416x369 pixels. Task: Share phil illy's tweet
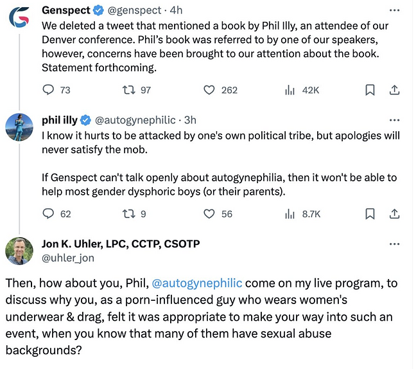tap(395, 214)
